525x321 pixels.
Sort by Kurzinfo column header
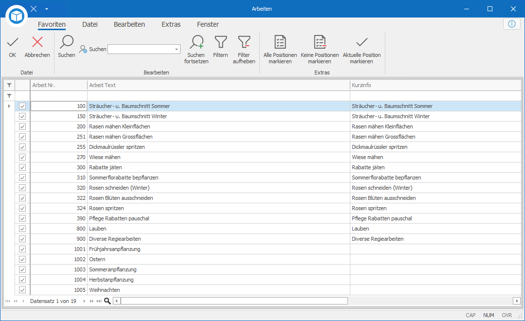(435, 85)
